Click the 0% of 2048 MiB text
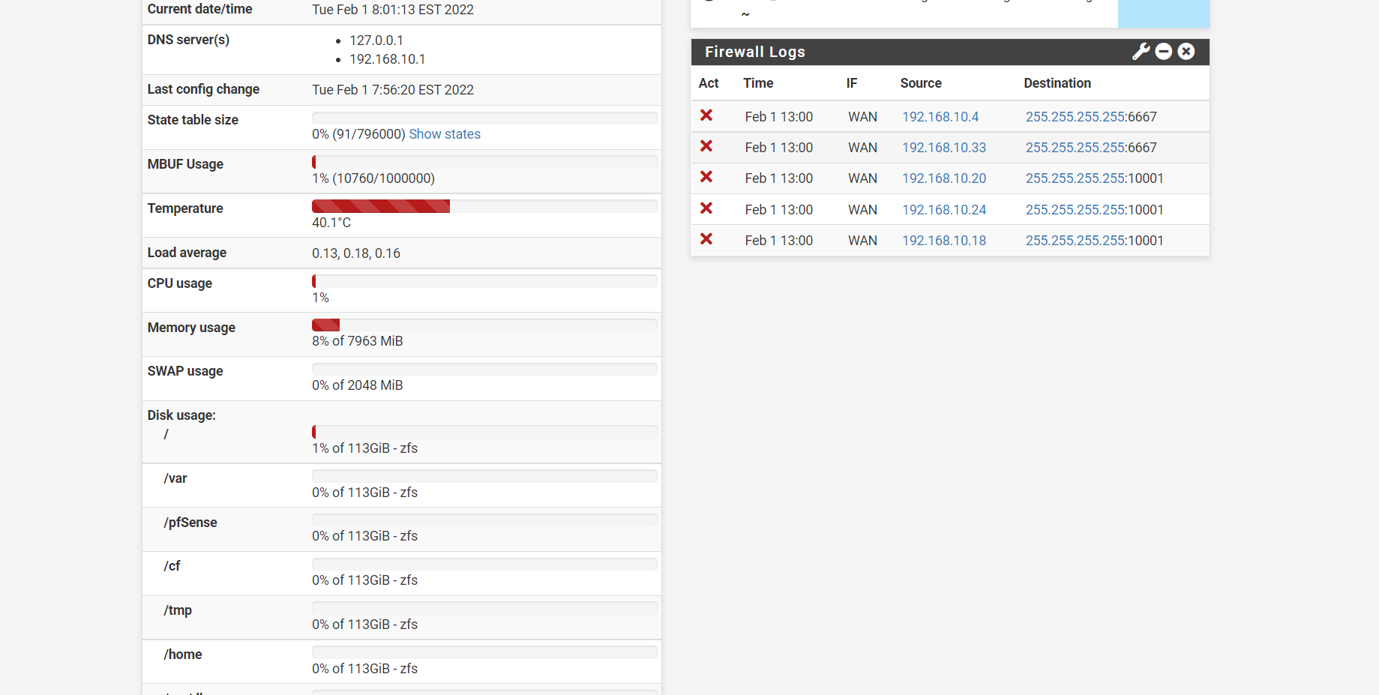 (x=358, y=385)
